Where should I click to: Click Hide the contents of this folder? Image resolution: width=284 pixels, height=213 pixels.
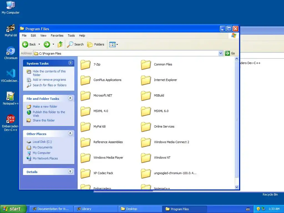(49, 73)
